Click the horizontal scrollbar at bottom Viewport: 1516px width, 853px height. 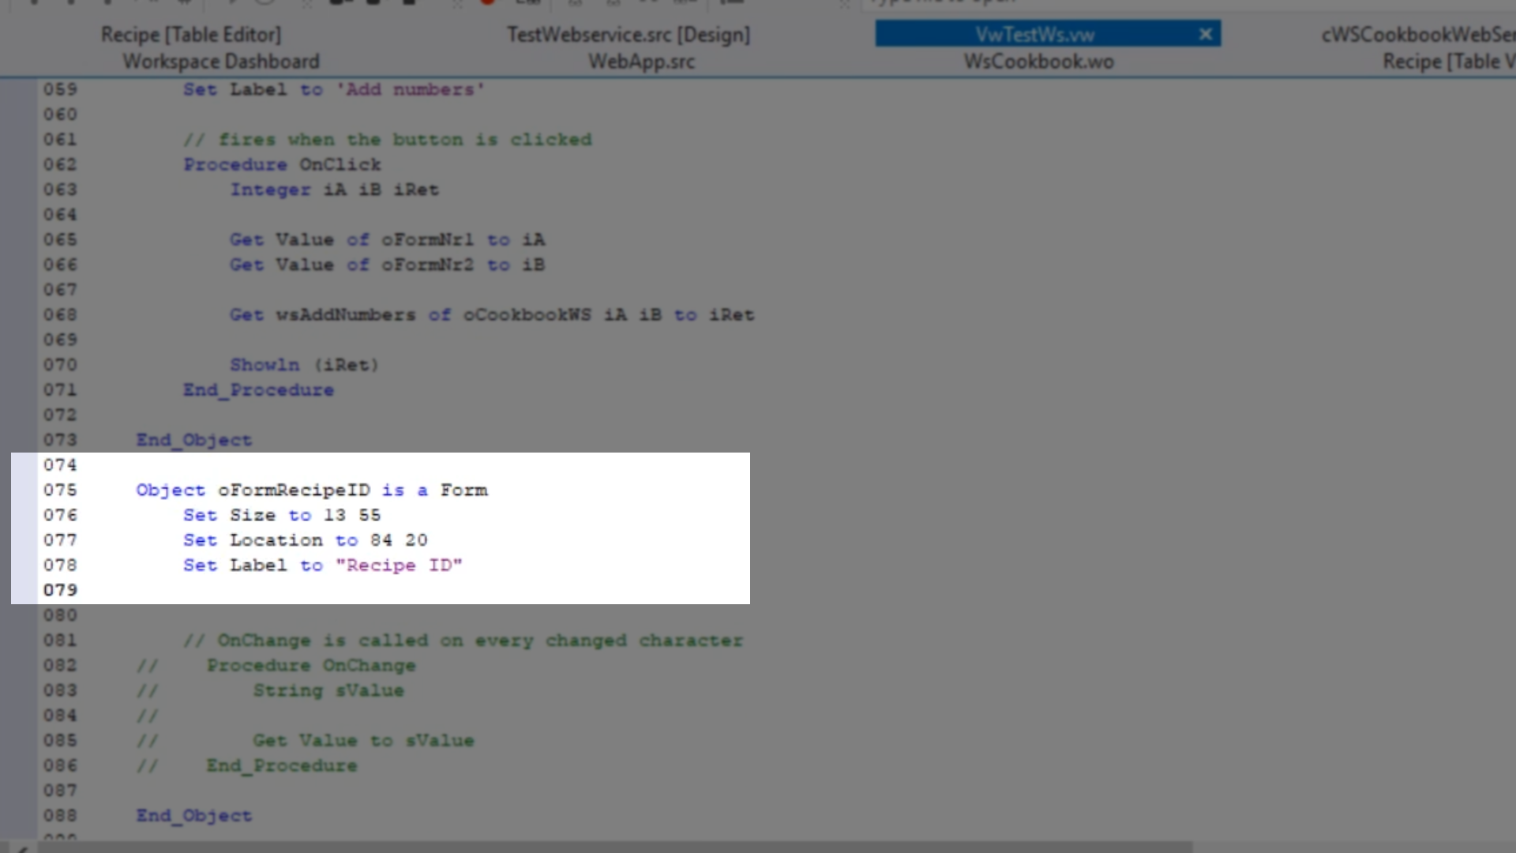[616, 847]
